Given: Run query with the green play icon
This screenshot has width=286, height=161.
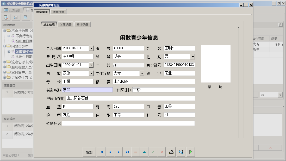Looking at the screenshot, I should (190, 152).
